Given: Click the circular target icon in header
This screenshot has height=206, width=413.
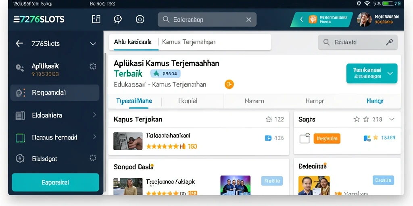Looking at the screenshot, I should tap(140, 19).
